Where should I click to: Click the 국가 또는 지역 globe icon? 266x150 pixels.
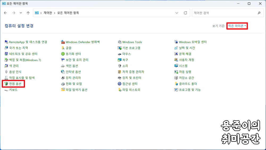click(x=6, y=48)
